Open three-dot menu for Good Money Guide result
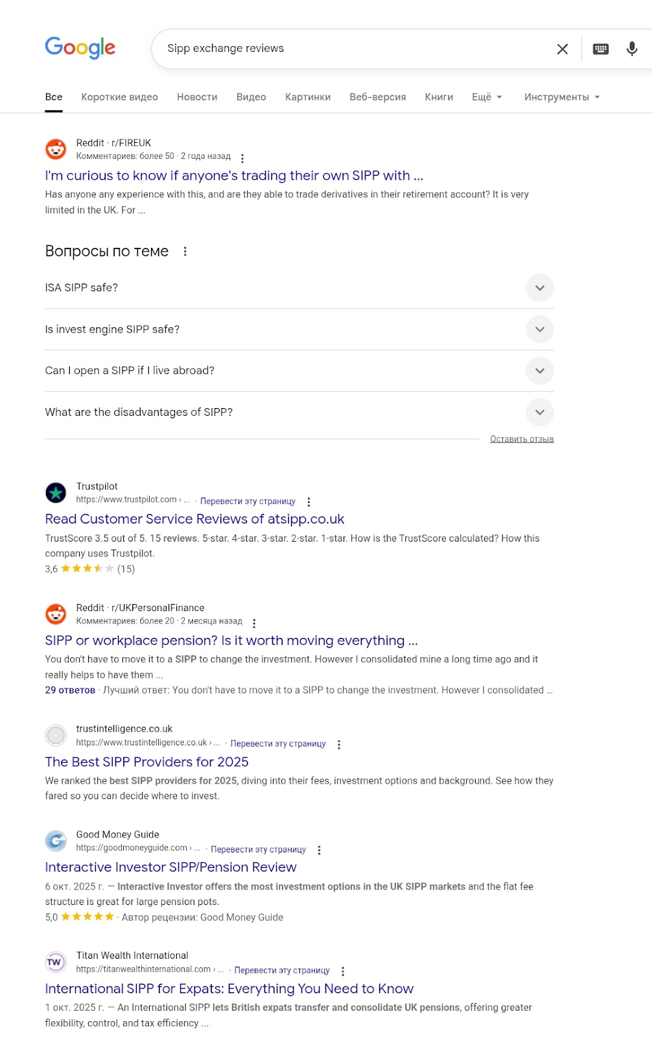This screenshot has height=1038, width=652. tap(319, 850)
